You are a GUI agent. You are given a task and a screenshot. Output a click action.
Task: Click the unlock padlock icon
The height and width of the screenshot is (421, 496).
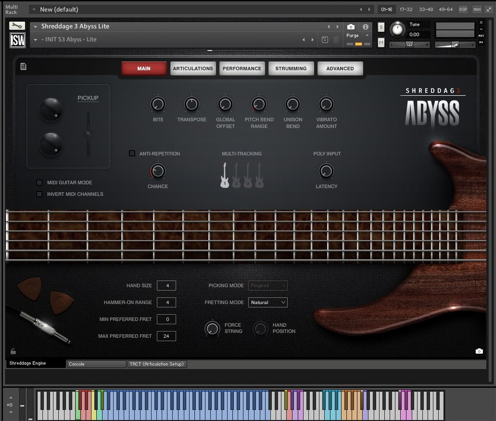[13, 352]
